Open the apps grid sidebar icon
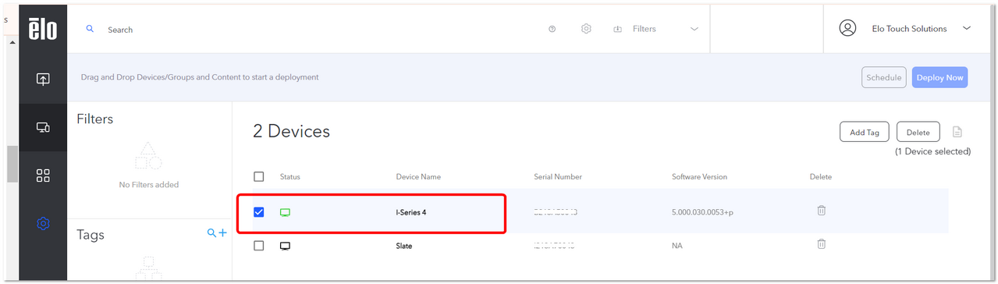 coord(43,176)
